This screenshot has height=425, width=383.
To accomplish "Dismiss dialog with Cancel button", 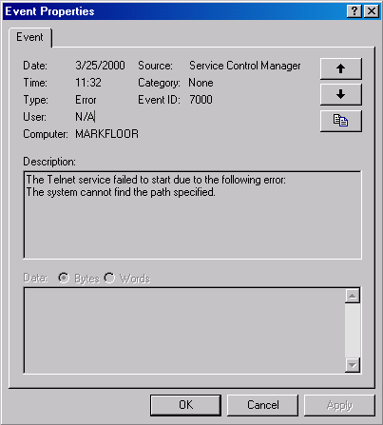I will click(263, 405).
